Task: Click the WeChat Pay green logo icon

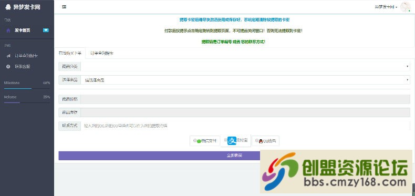Action: click(x=199, y=141)
